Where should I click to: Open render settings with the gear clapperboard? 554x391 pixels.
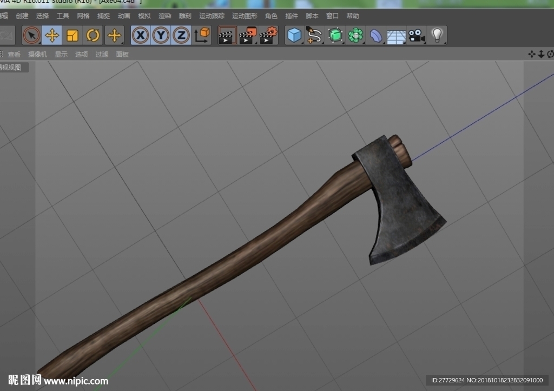(268, 35)
